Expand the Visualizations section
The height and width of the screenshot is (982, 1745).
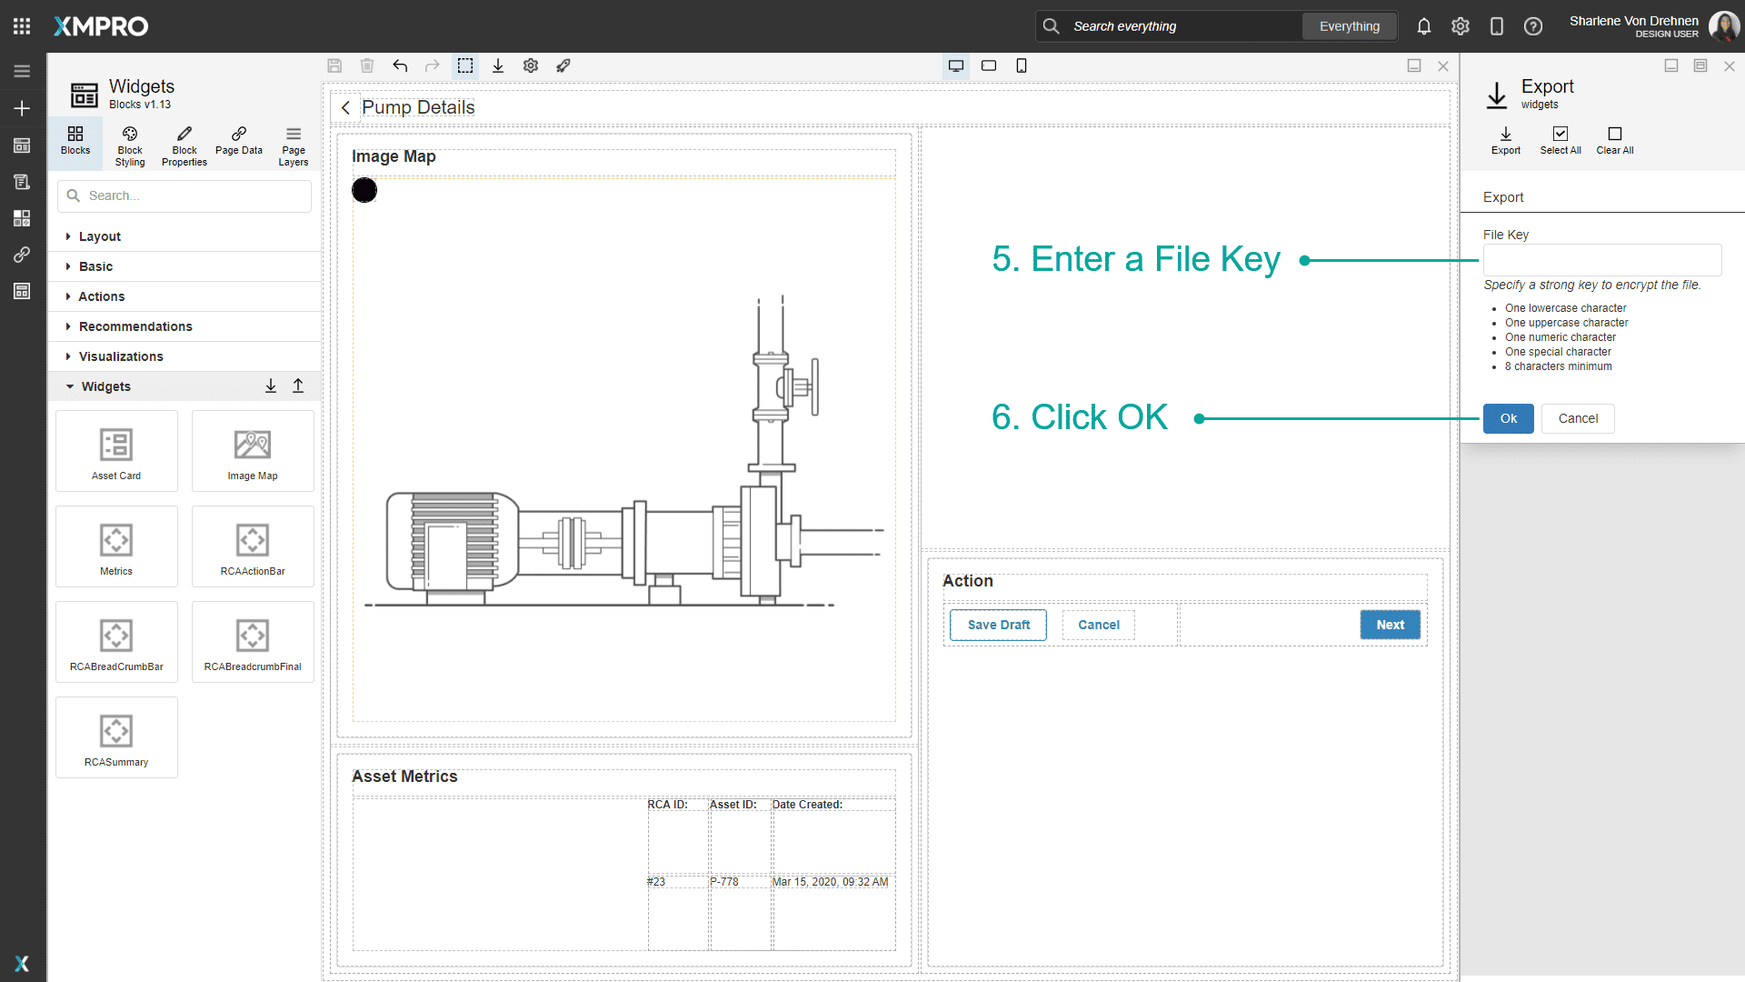pyautogui.click(x=120, y=356)
